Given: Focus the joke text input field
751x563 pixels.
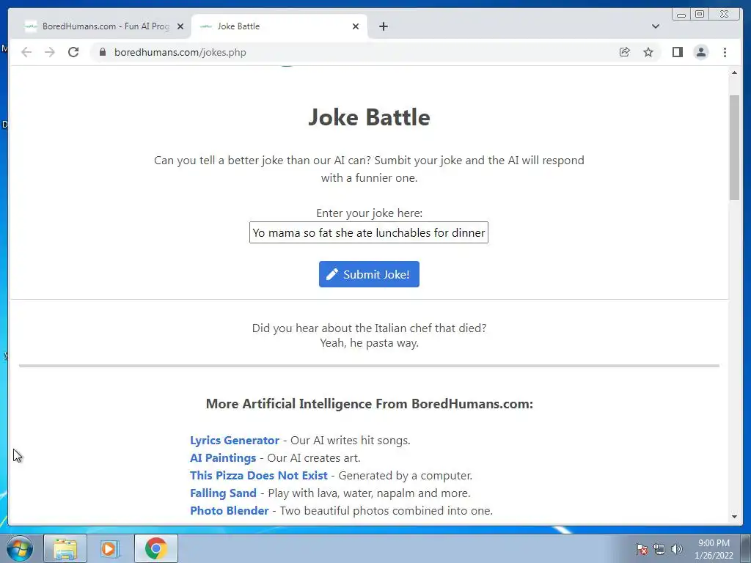Looking at the screenshot, I should 369,232.
